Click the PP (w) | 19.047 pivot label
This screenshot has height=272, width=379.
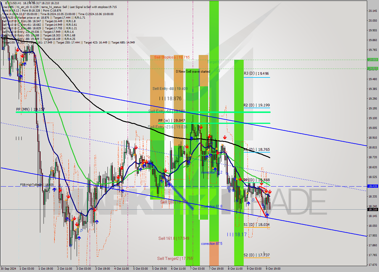point(171,121)
